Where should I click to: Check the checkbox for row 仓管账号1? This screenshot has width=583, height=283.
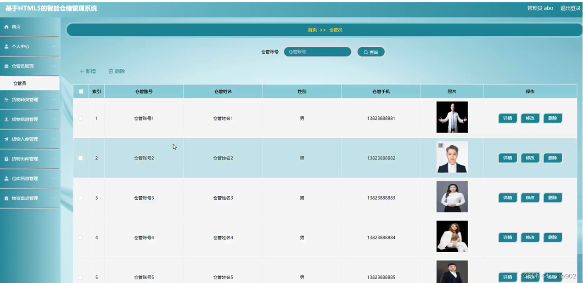point(81,119)
